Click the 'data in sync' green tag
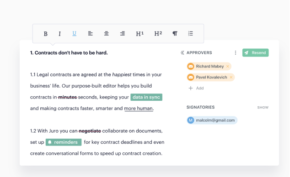The width and height of the screenshot is (290, 177). 146,97
